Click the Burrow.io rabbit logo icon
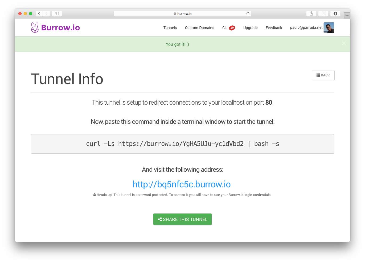This screenshot has width=365, height=263. (35, 27)
